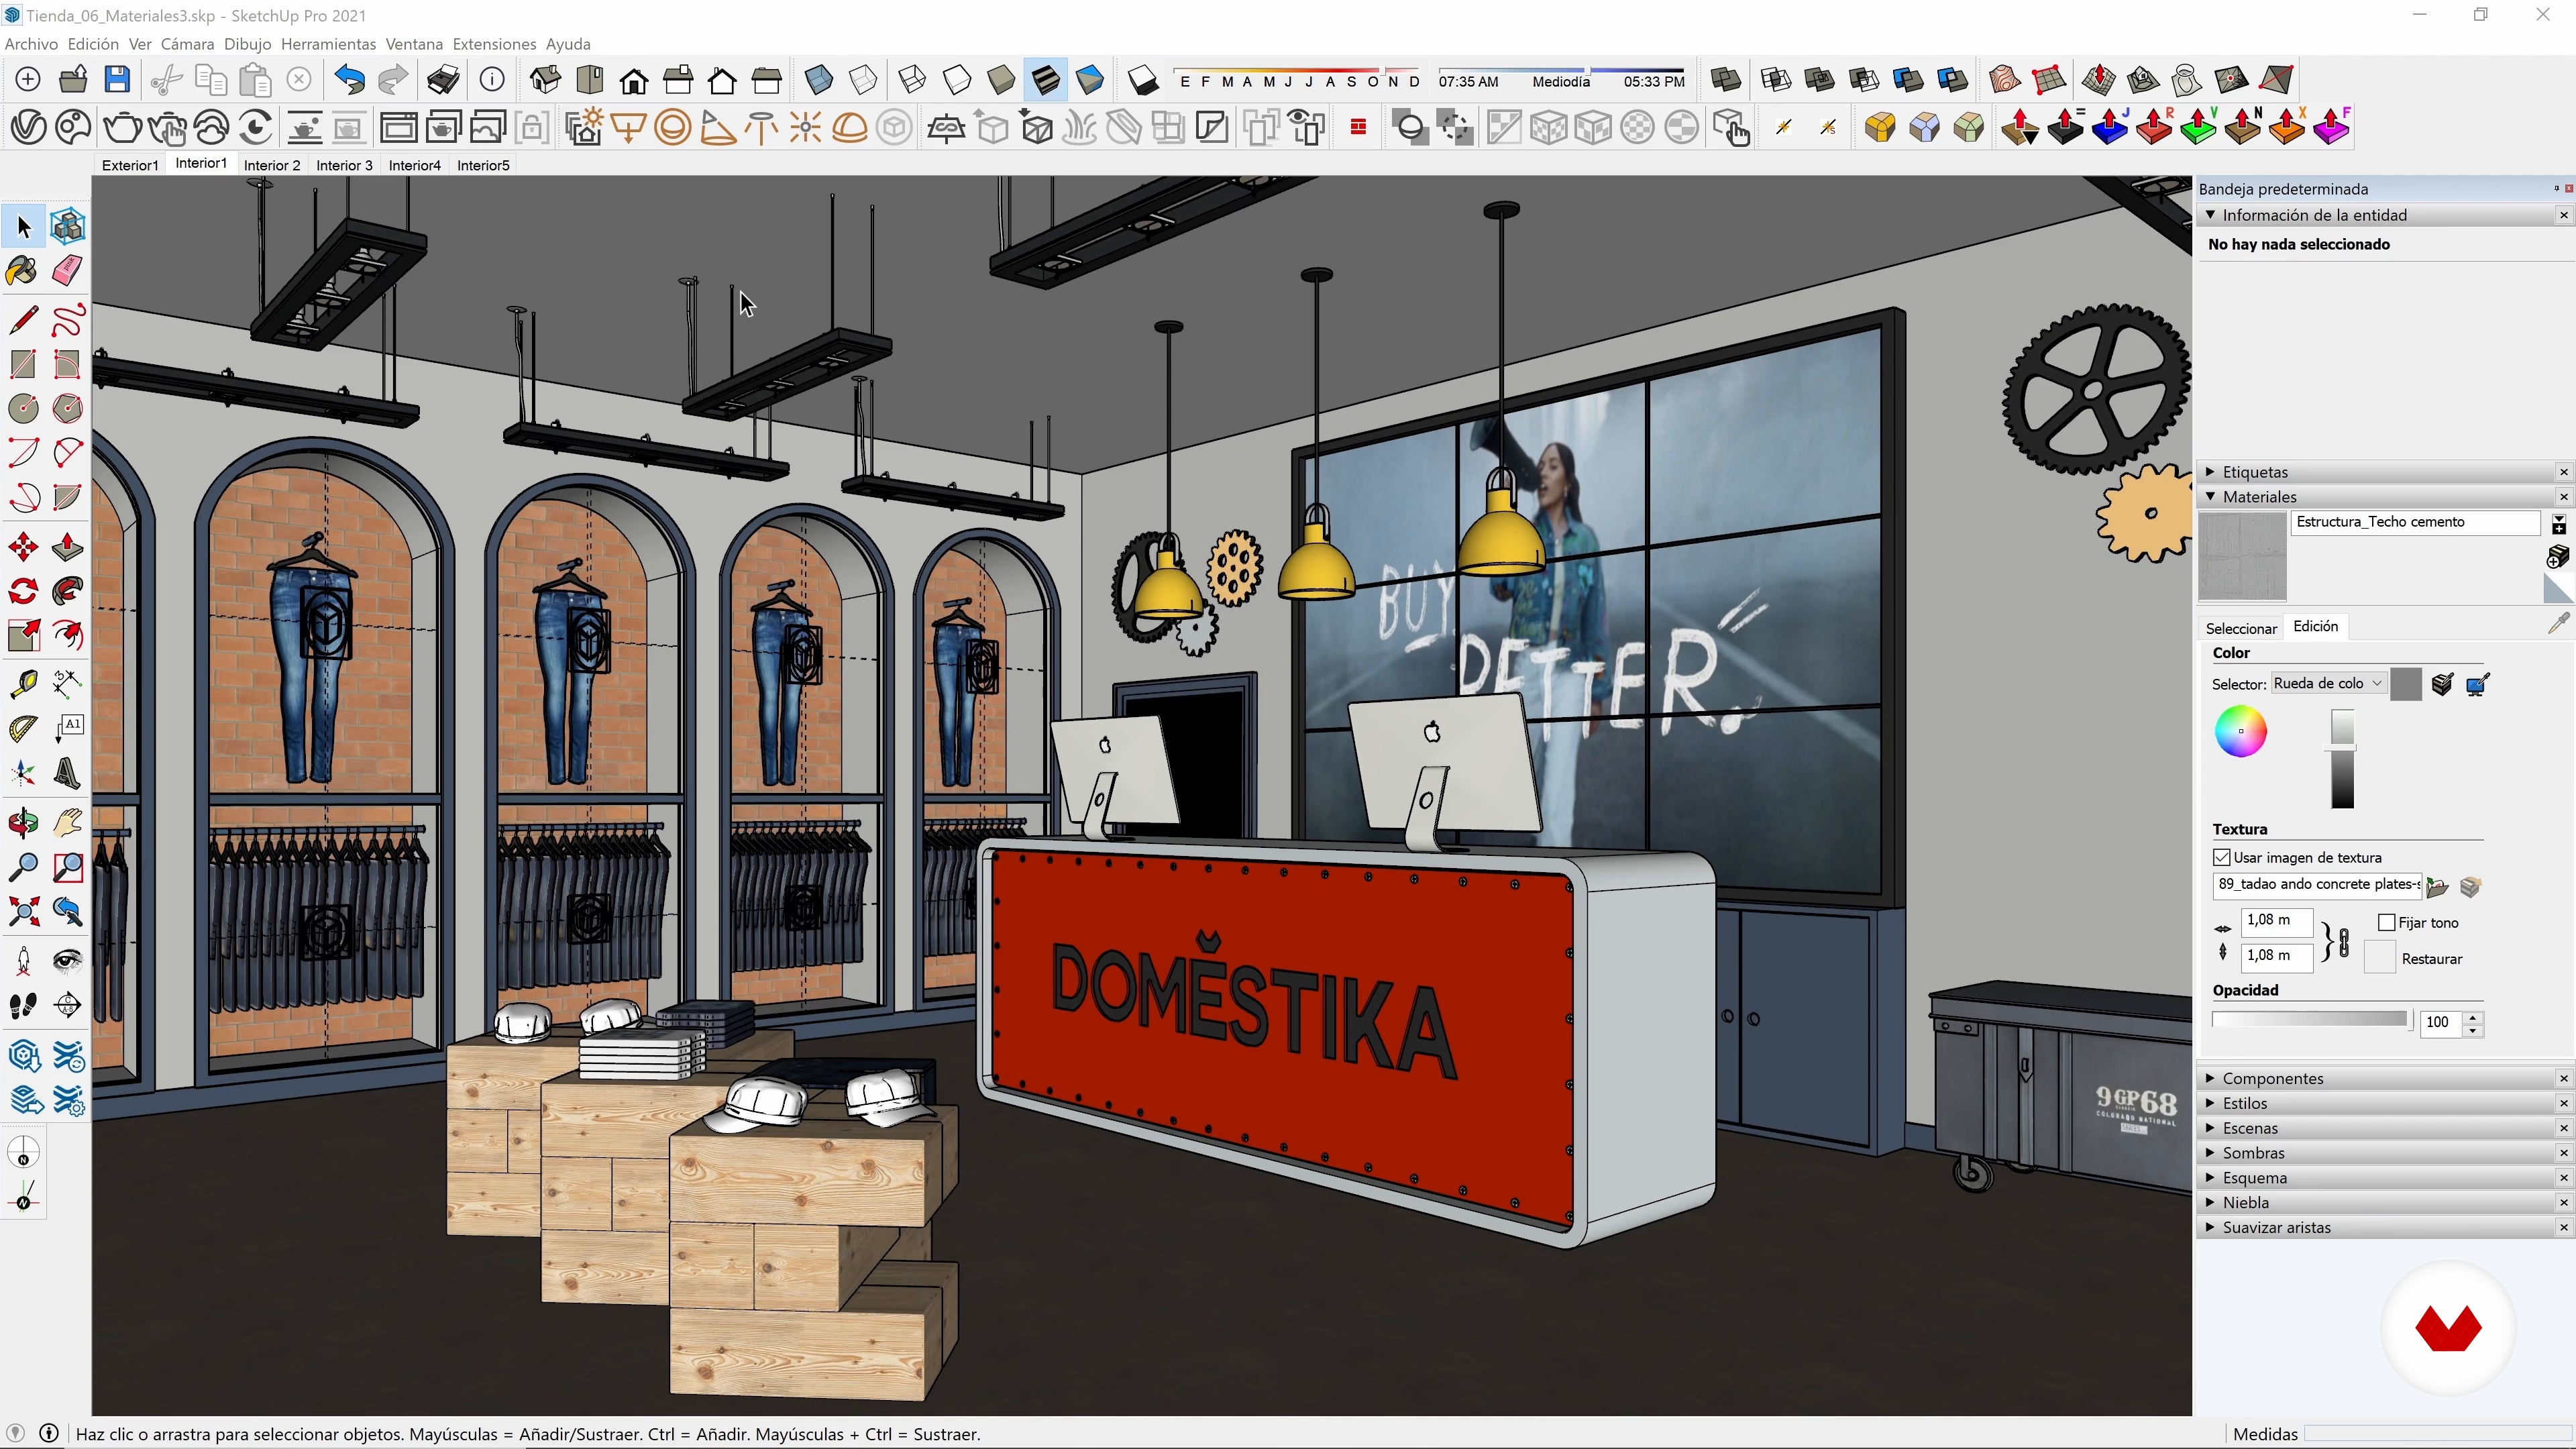Close the Suavizar aristas panel
Viewport: 2576px width, 1449px height.
click(2563, 1227)
